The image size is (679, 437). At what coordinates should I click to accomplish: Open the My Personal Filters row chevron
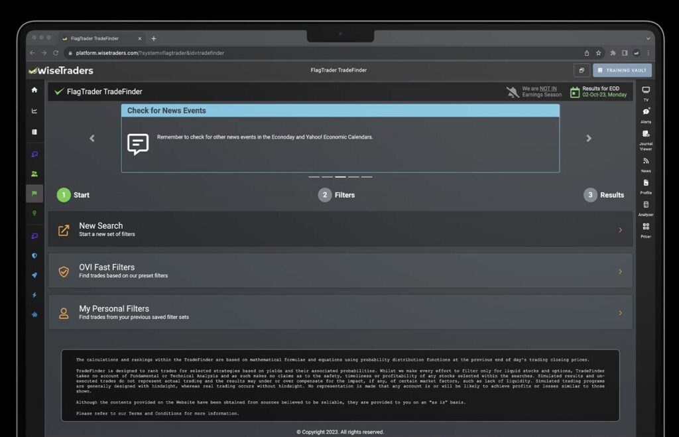tap(620, 313)
